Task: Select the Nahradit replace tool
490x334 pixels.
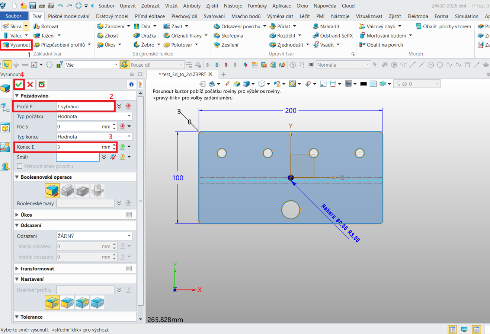Action: tap(326, 26)
